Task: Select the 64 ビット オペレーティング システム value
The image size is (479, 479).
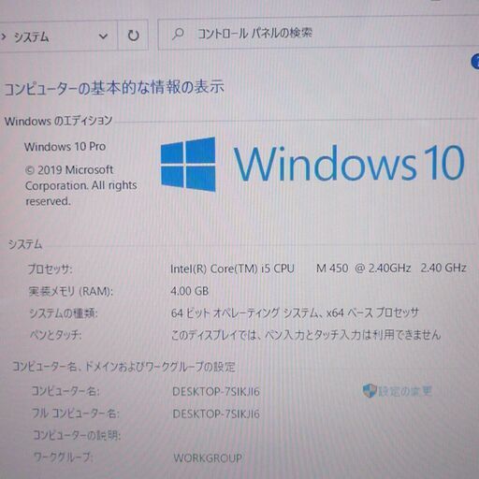Action: (x=295, y=312)
